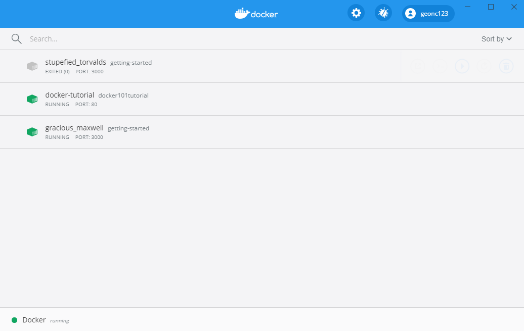The width and height of the screenshot is (524, 331).
Task: Click getting-started label beside gracious_maxwell
Action: coord(128,128)
